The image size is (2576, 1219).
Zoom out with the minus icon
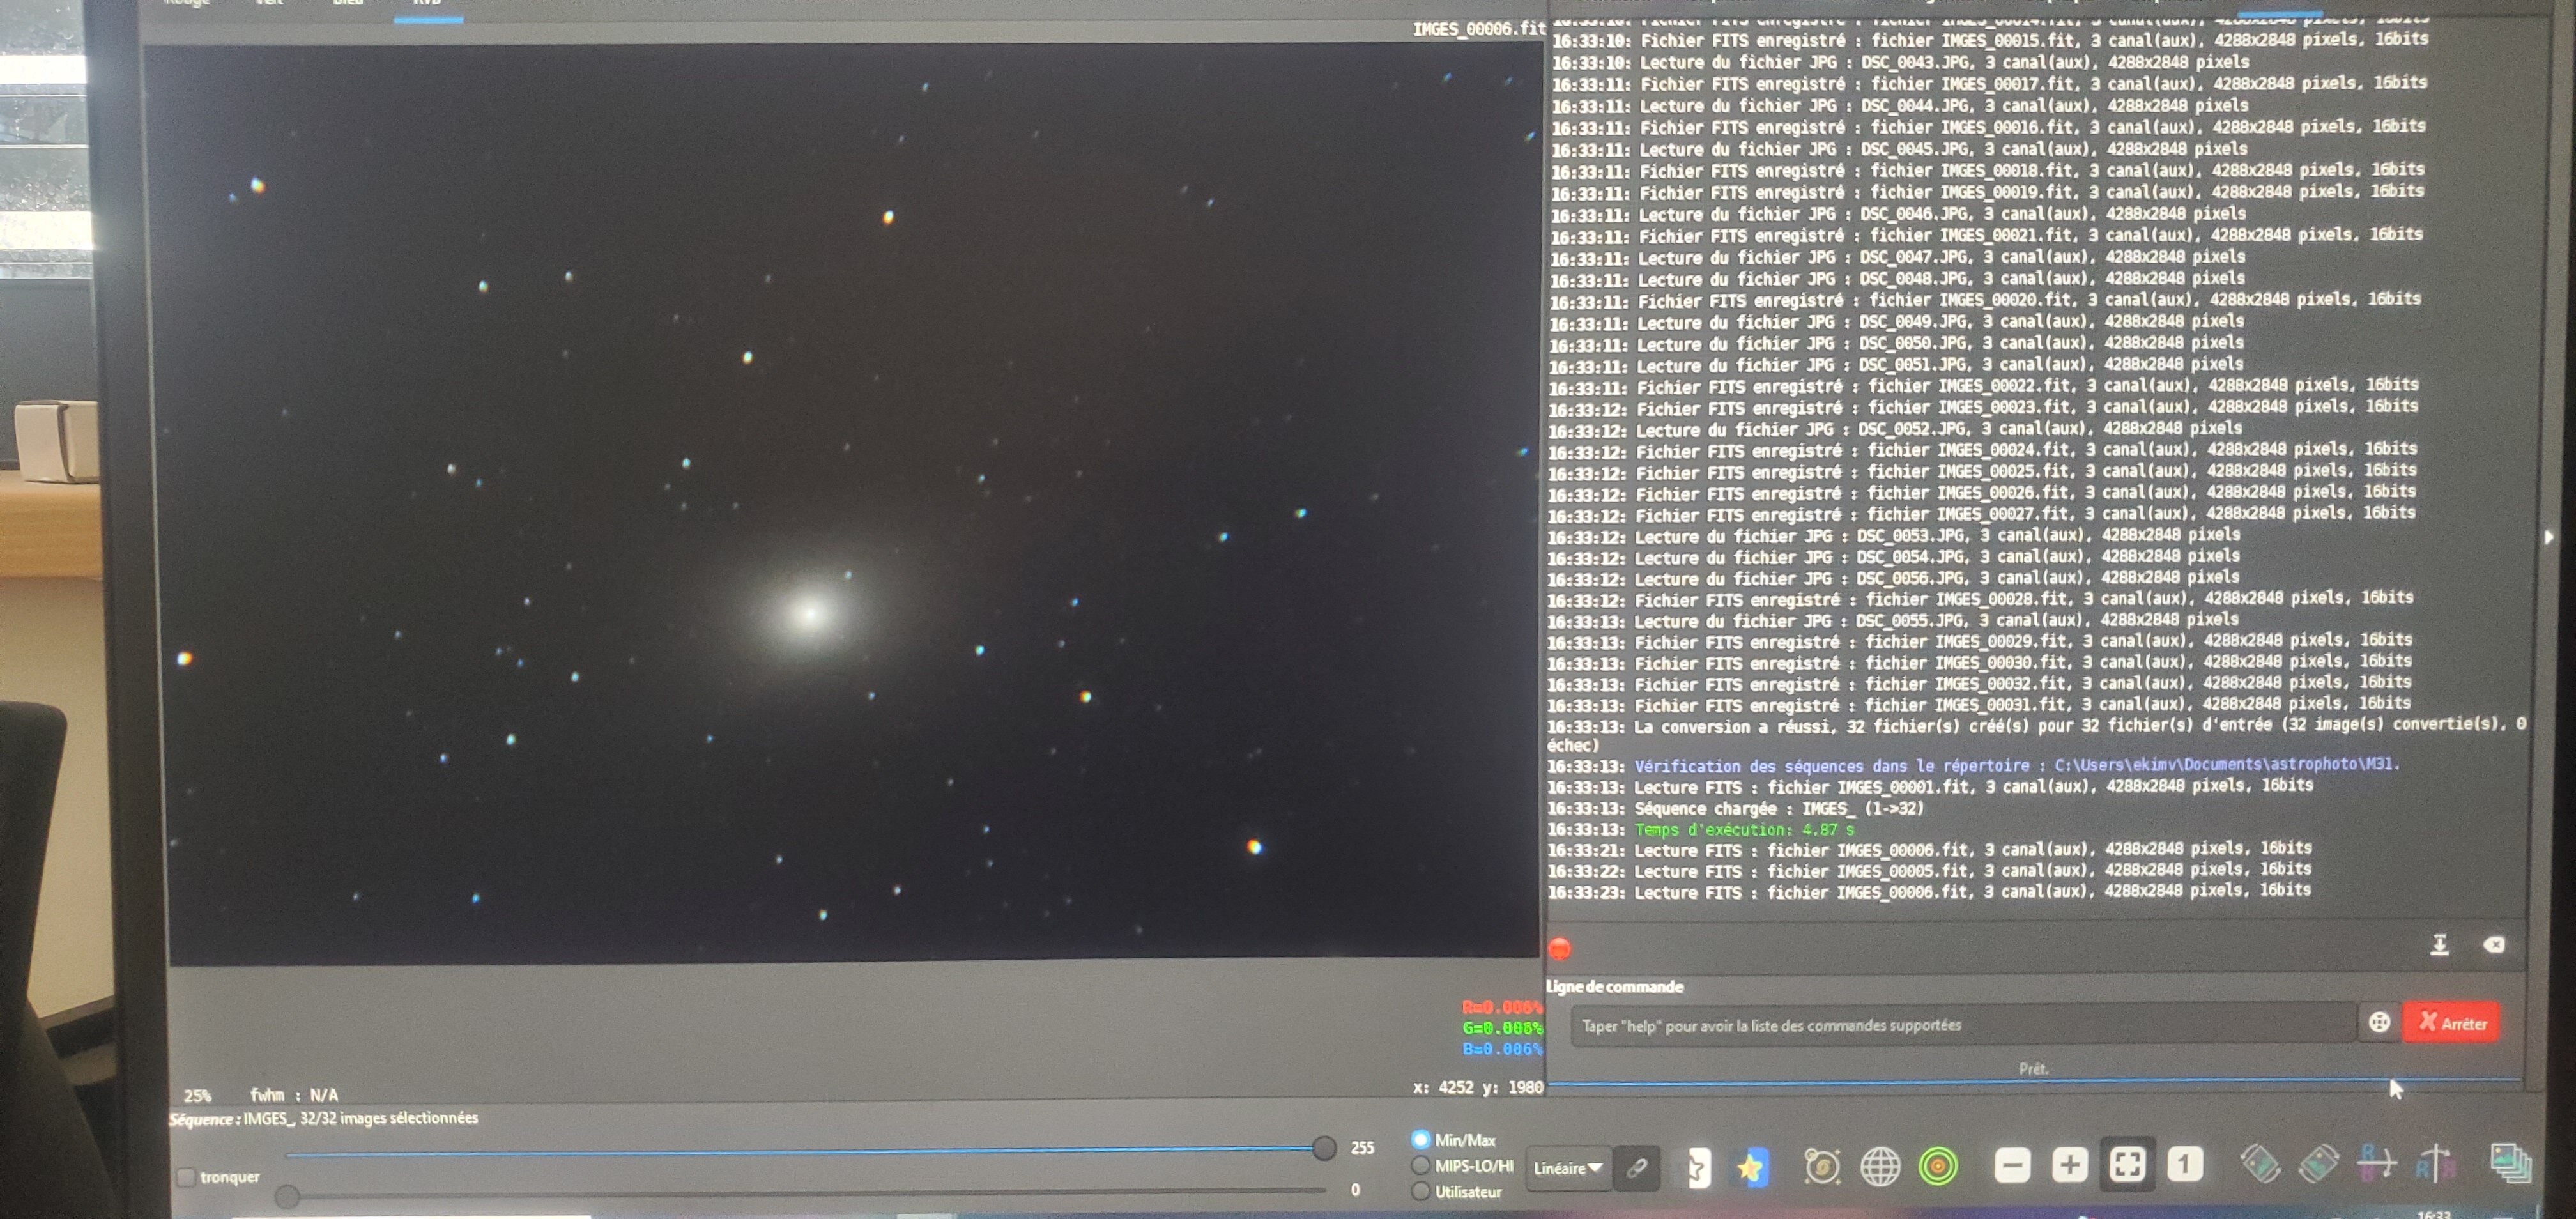(x=2012, y=1165)
